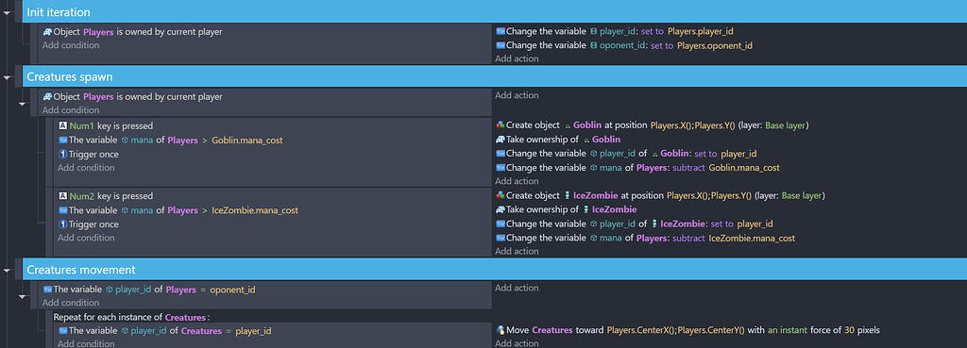Click the multiplayer icon in Init iteration condition
Image resolution: width=967 pixels, height=348 pixels.
tap(47, 32)
